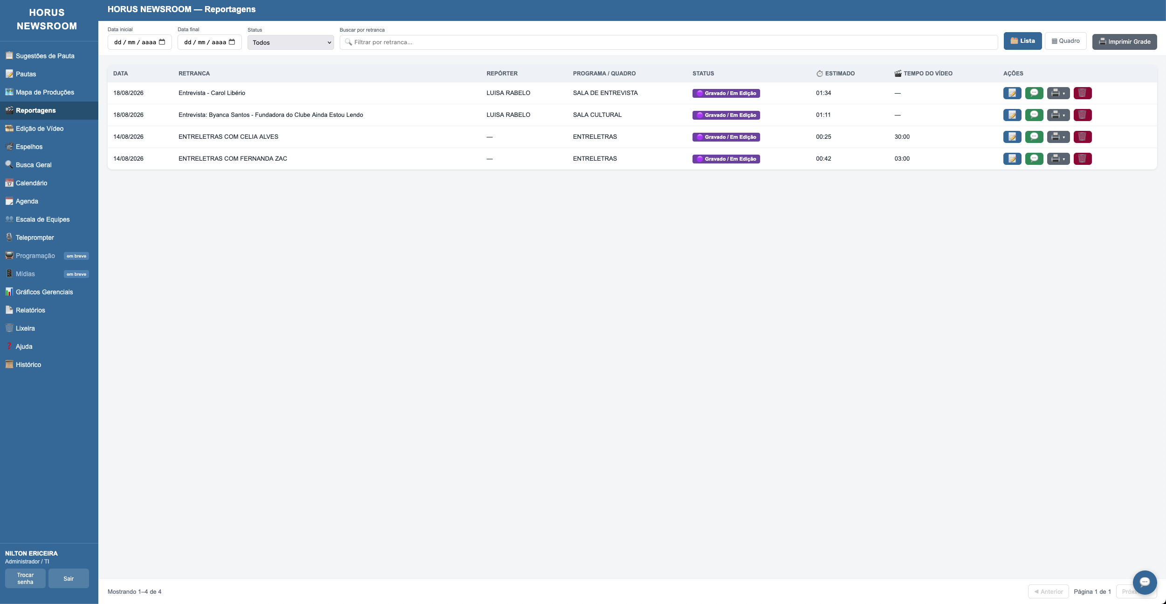Open Escala de Equipes
The width and height of the screenshot is (1166, 604).
click(x=49, y=219)
